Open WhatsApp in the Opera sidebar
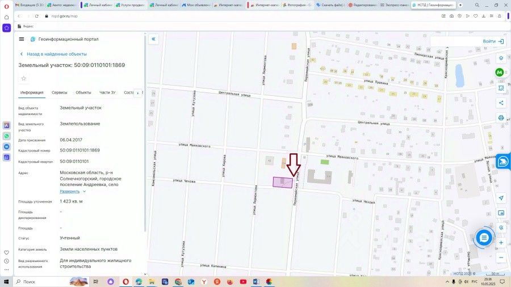Image resolution: width=511 pixels, height=287 pixels. 6,136
